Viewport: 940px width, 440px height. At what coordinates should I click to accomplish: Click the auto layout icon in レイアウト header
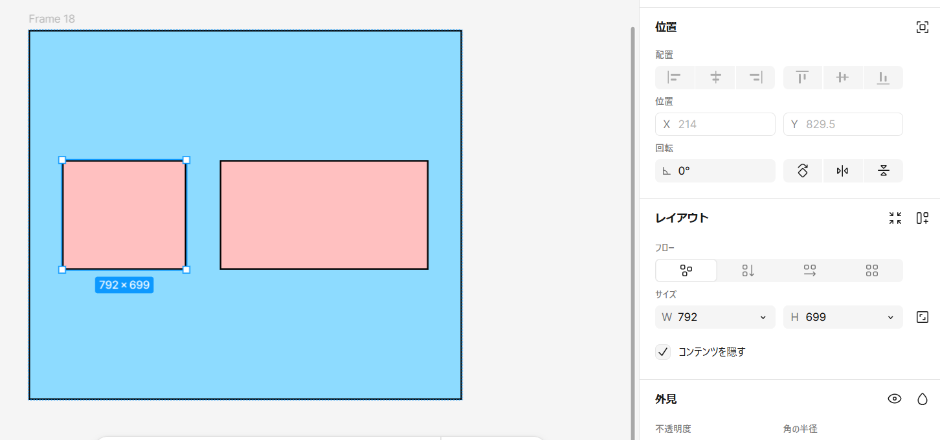(x=923, y=218)
